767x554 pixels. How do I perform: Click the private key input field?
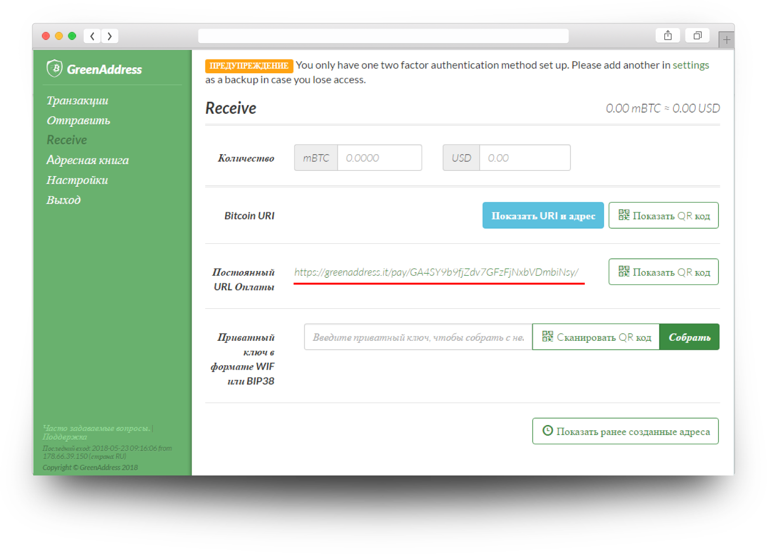418,337
